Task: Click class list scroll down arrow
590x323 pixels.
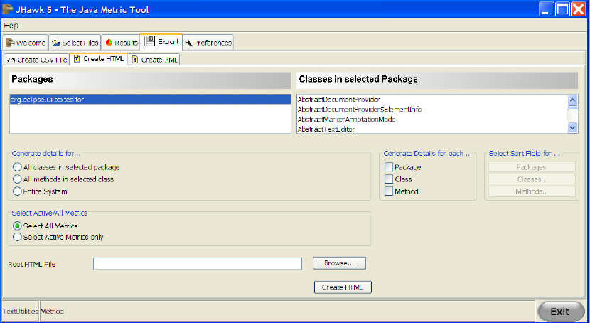Action: [x=572, y=127]
